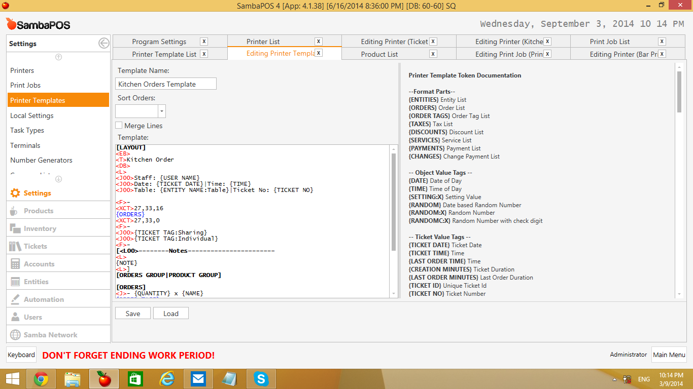Open Google Chrome from the taskbar
Screen dimensions: 693x389
tap(41, 378)
